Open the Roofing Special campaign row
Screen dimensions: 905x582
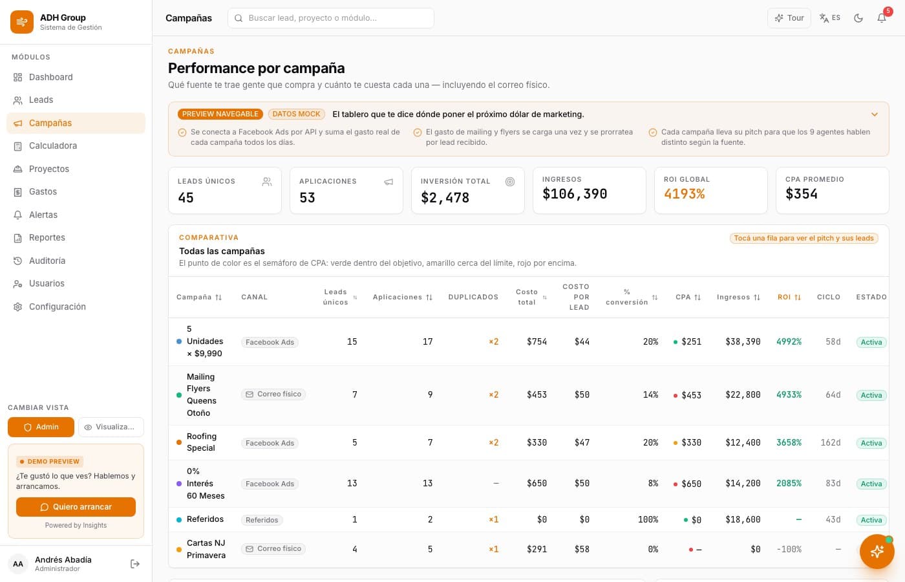(x=528, y=442)
